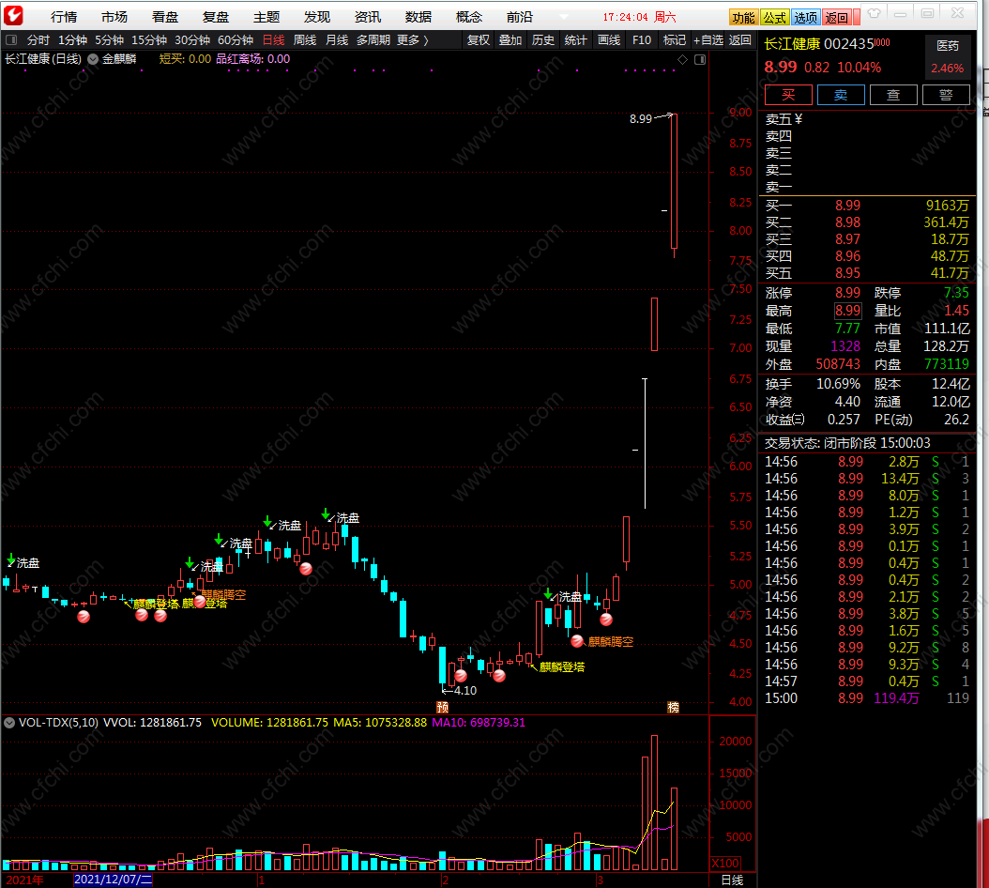Click the red 买 buy button

click(x=788, y=95)
